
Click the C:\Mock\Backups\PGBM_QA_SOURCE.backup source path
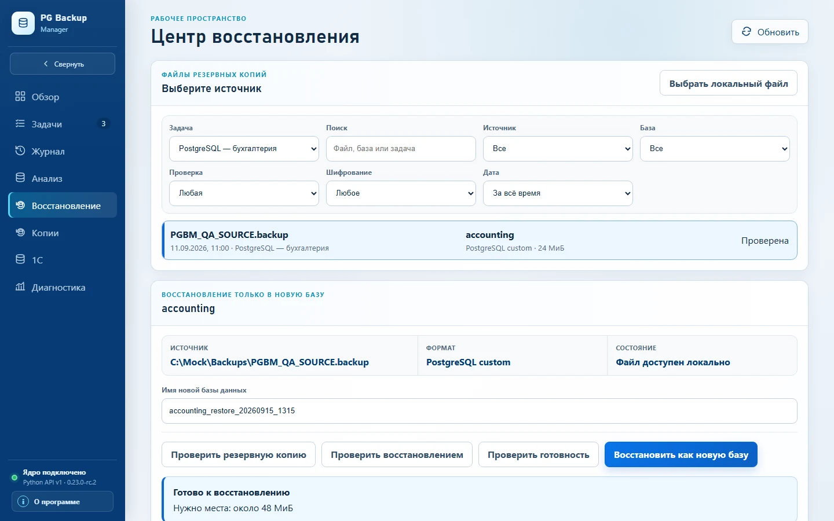click(x=269, y=362)
